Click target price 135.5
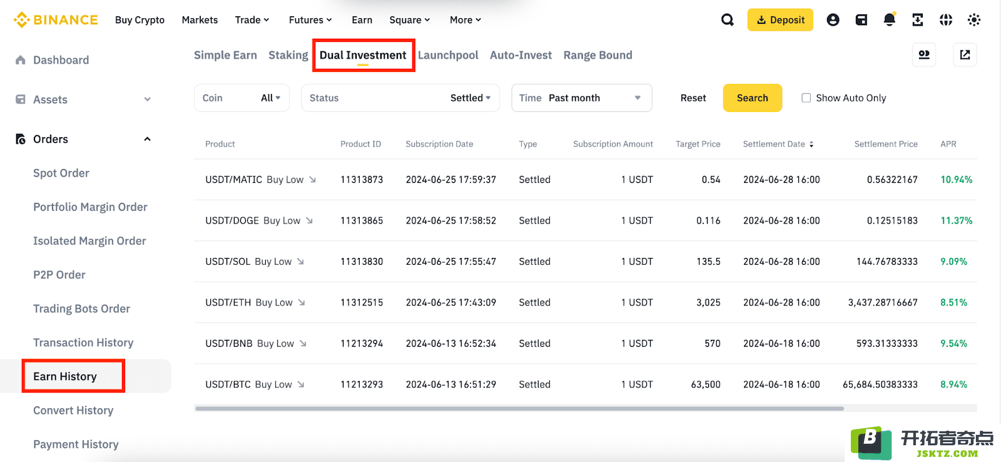This screenshot has width=1001, height=462. tap(708, 262)
